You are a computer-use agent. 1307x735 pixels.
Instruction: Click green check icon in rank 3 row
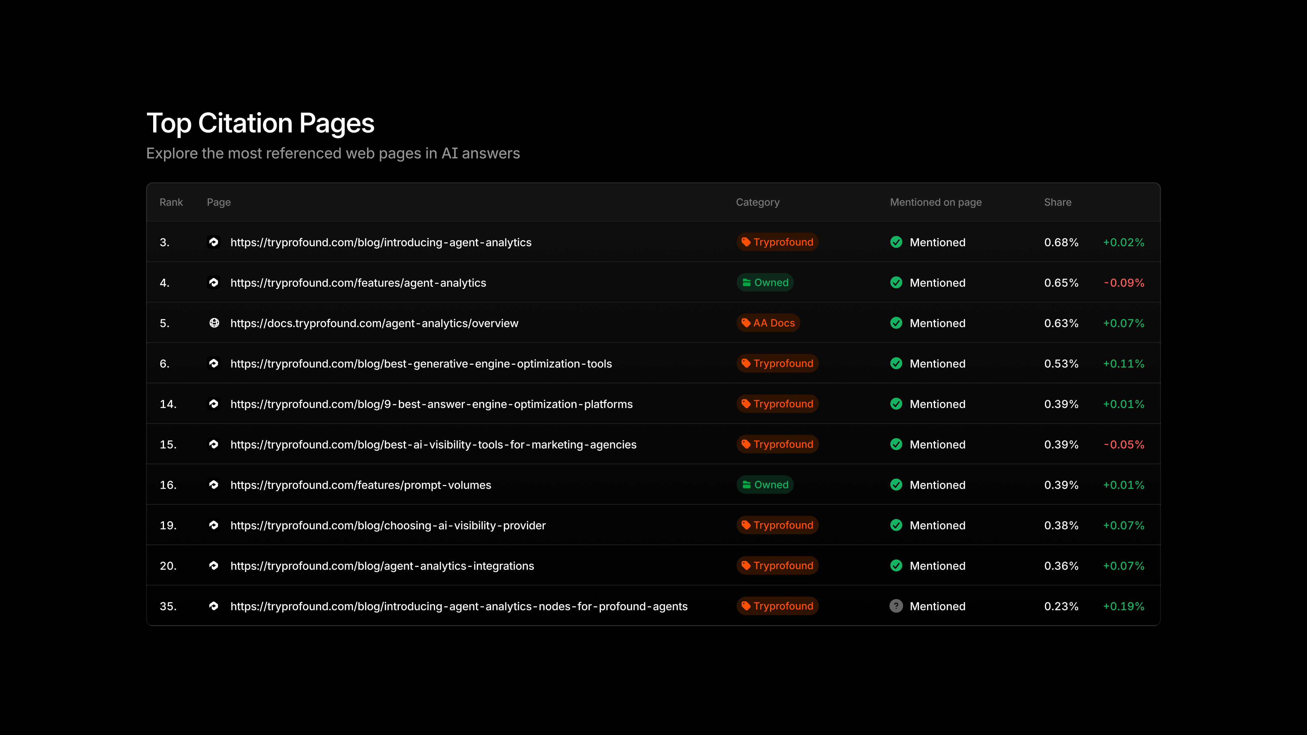pyautogui.click(x=896, y=242)
